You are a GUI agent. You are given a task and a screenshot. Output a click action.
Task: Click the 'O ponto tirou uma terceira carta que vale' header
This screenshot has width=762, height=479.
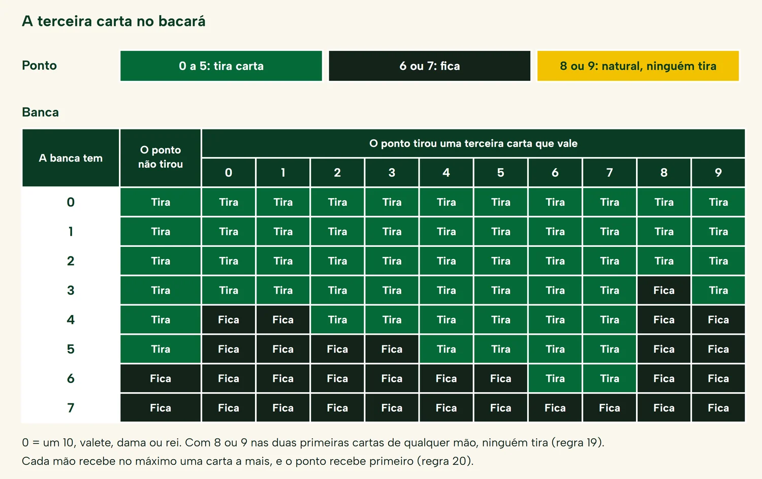[x=473, y=143]
